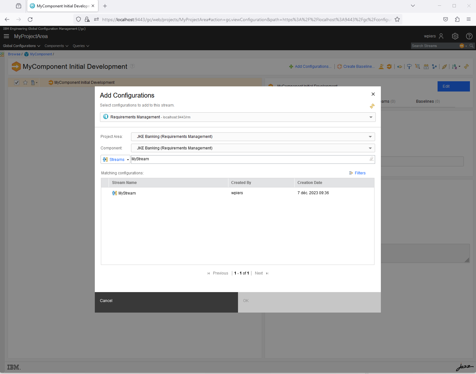Click the link chain toolbar icon
Image resolution: width=476 pixels, height=374 pixels.
(444, 67)
